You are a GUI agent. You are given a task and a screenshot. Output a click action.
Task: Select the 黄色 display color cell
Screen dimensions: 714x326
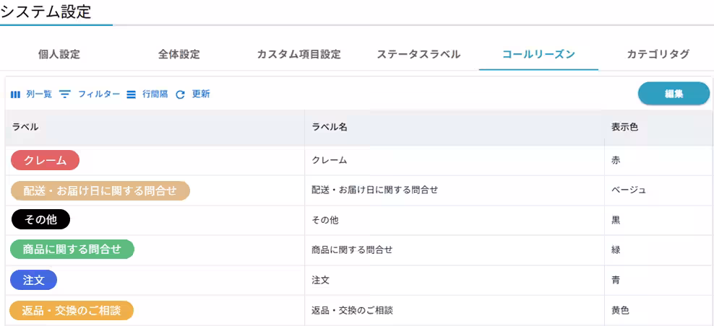tap(620, 310)
